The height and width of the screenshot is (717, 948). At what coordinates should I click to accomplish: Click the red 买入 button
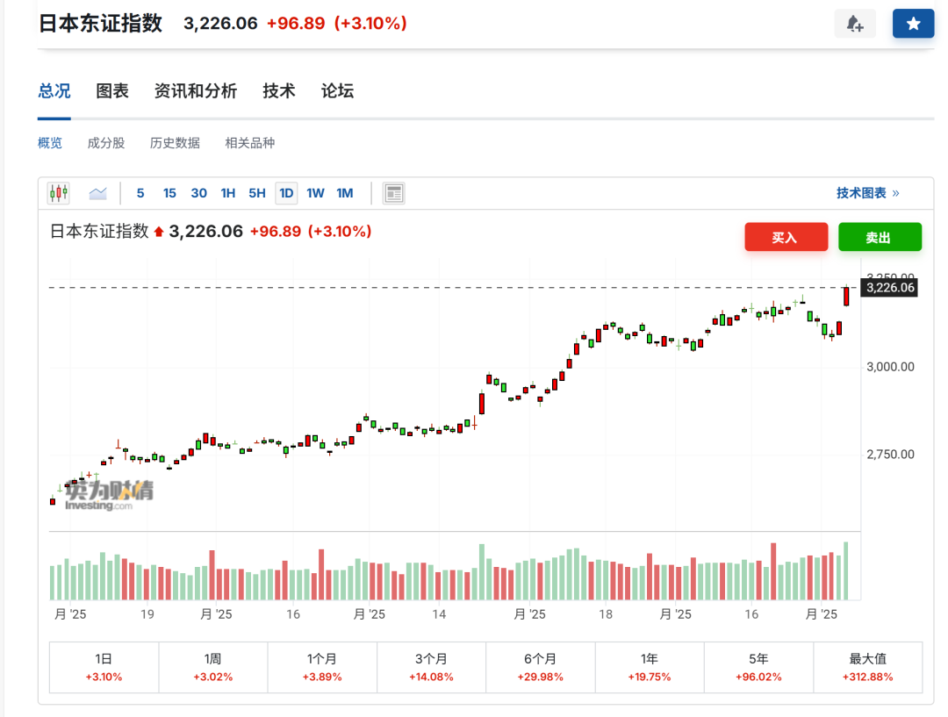coord(786,237)
